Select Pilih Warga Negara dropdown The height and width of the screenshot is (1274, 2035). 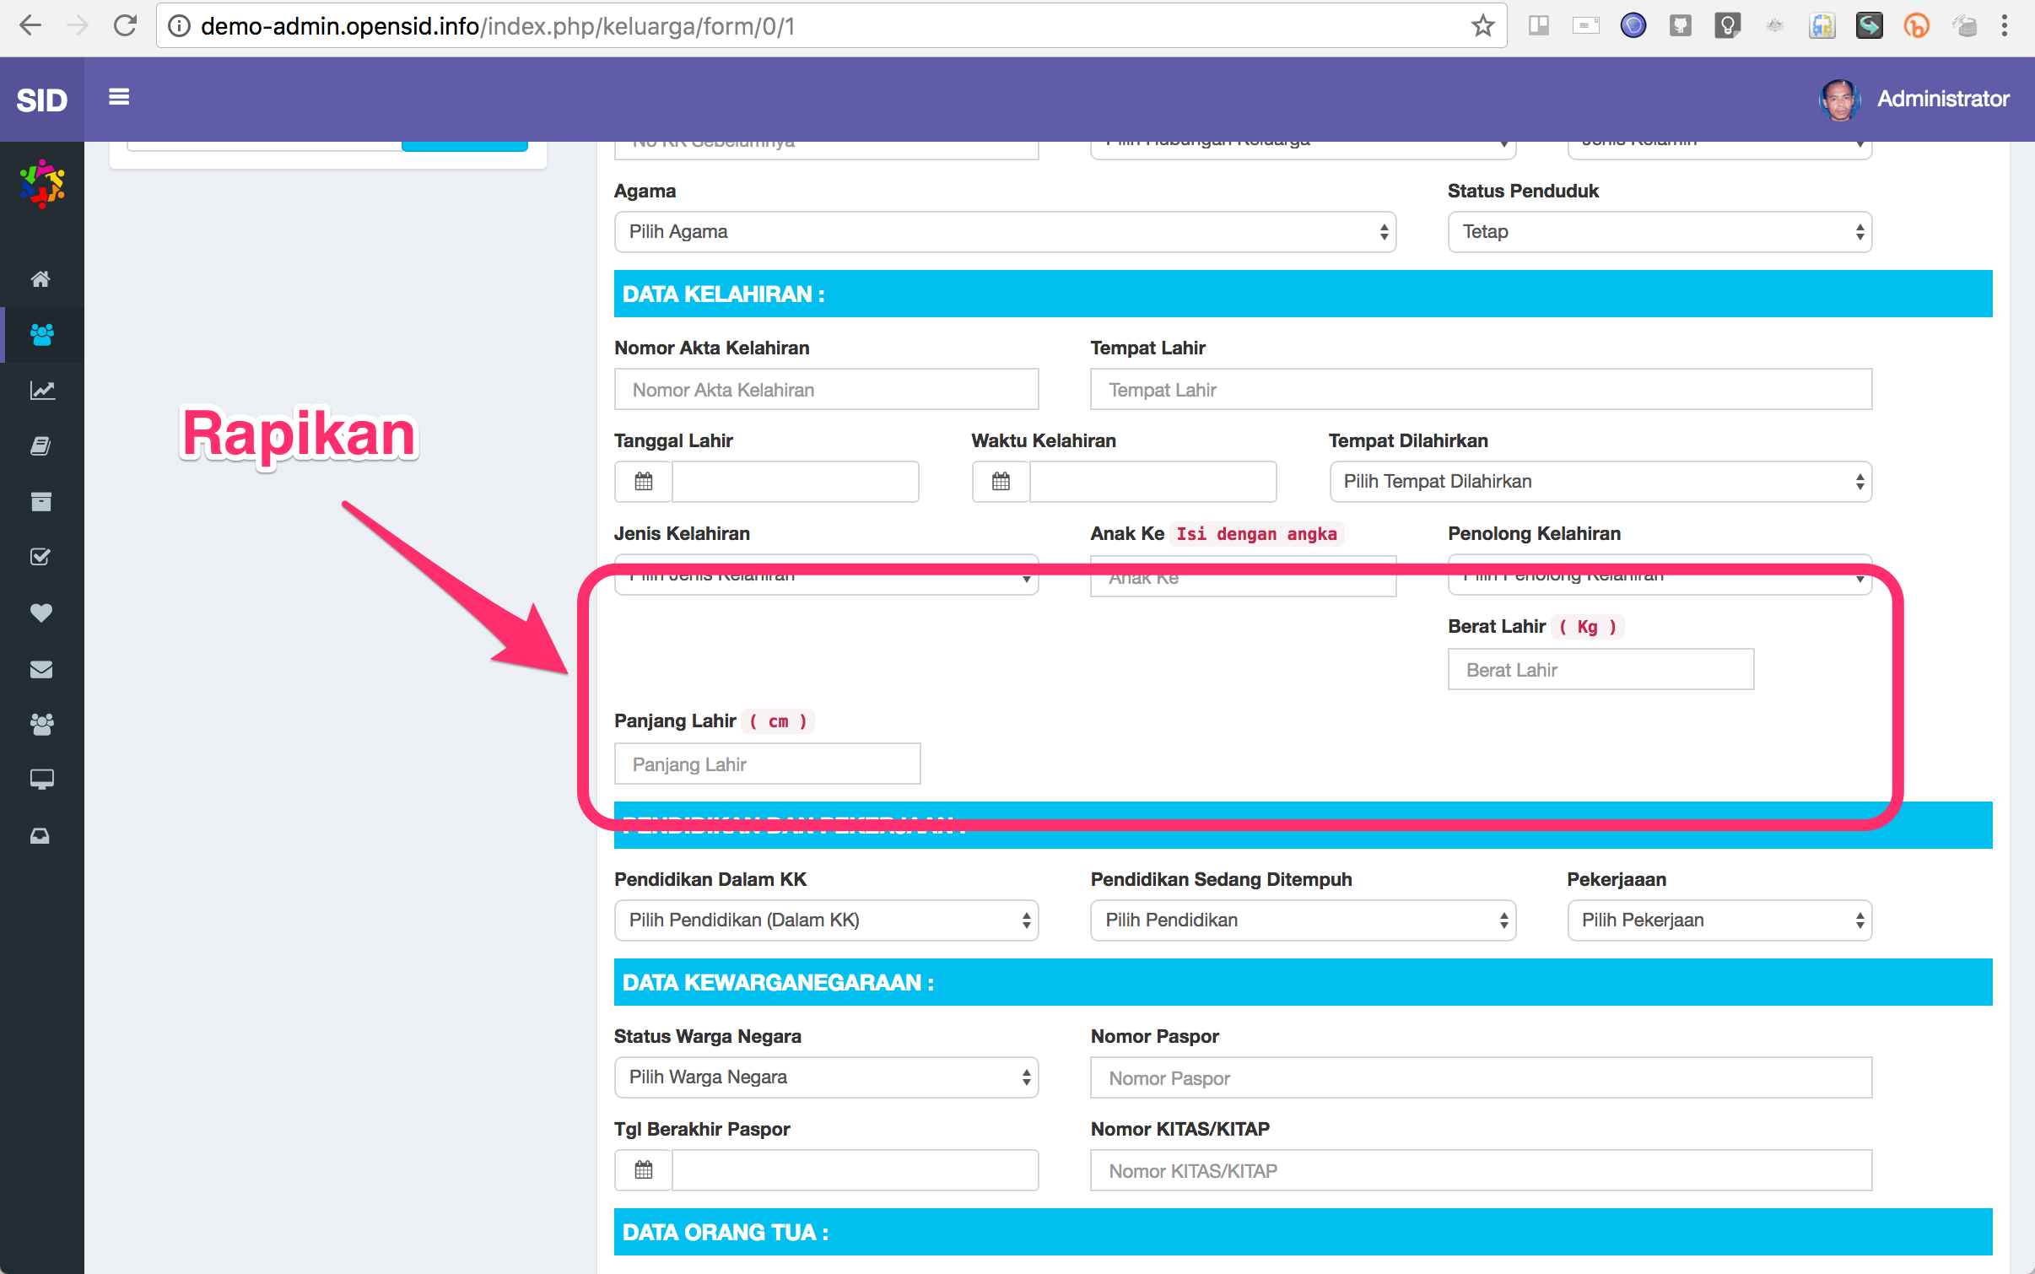825,1077
